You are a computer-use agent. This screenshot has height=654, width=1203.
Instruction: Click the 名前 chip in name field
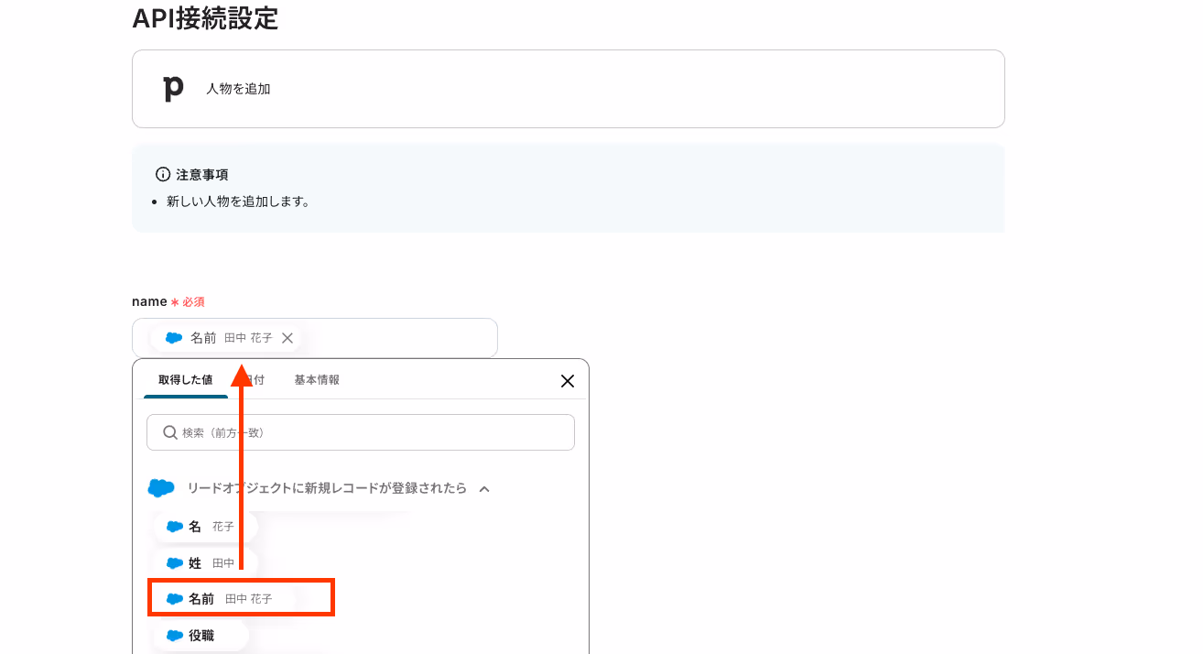[x=225, y=338]
